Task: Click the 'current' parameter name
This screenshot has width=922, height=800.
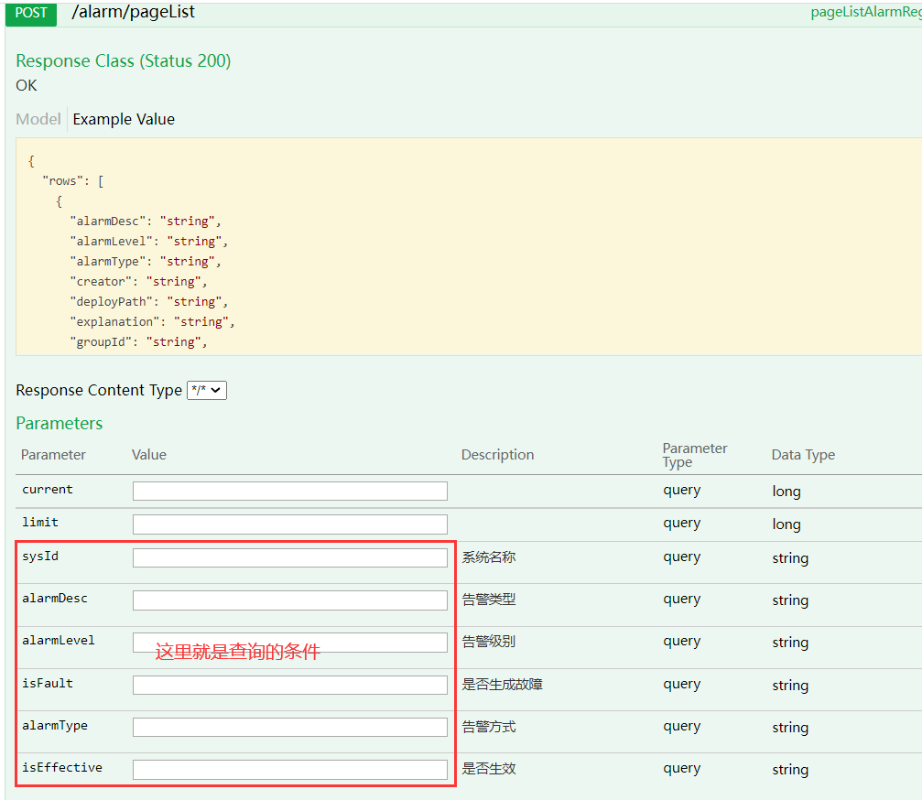Action: point(48,489)
